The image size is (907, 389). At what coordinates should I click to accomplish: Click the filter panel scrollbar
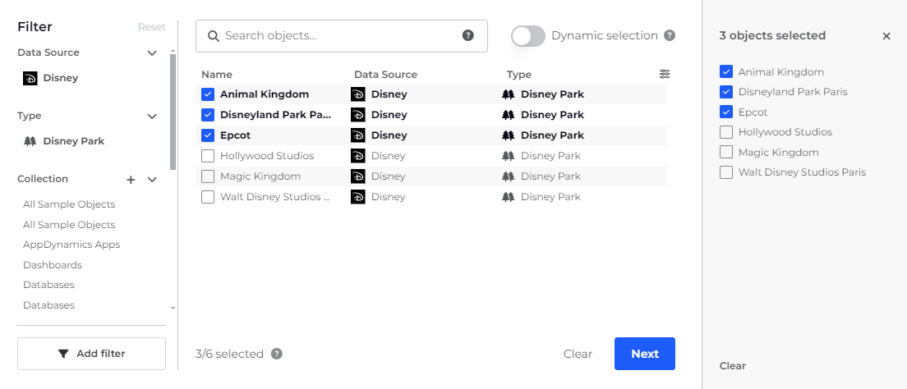coord(173,112)
